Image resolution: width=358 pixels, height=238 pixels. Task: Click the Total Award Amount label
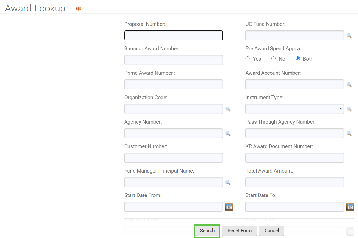(x=269, y=171)
